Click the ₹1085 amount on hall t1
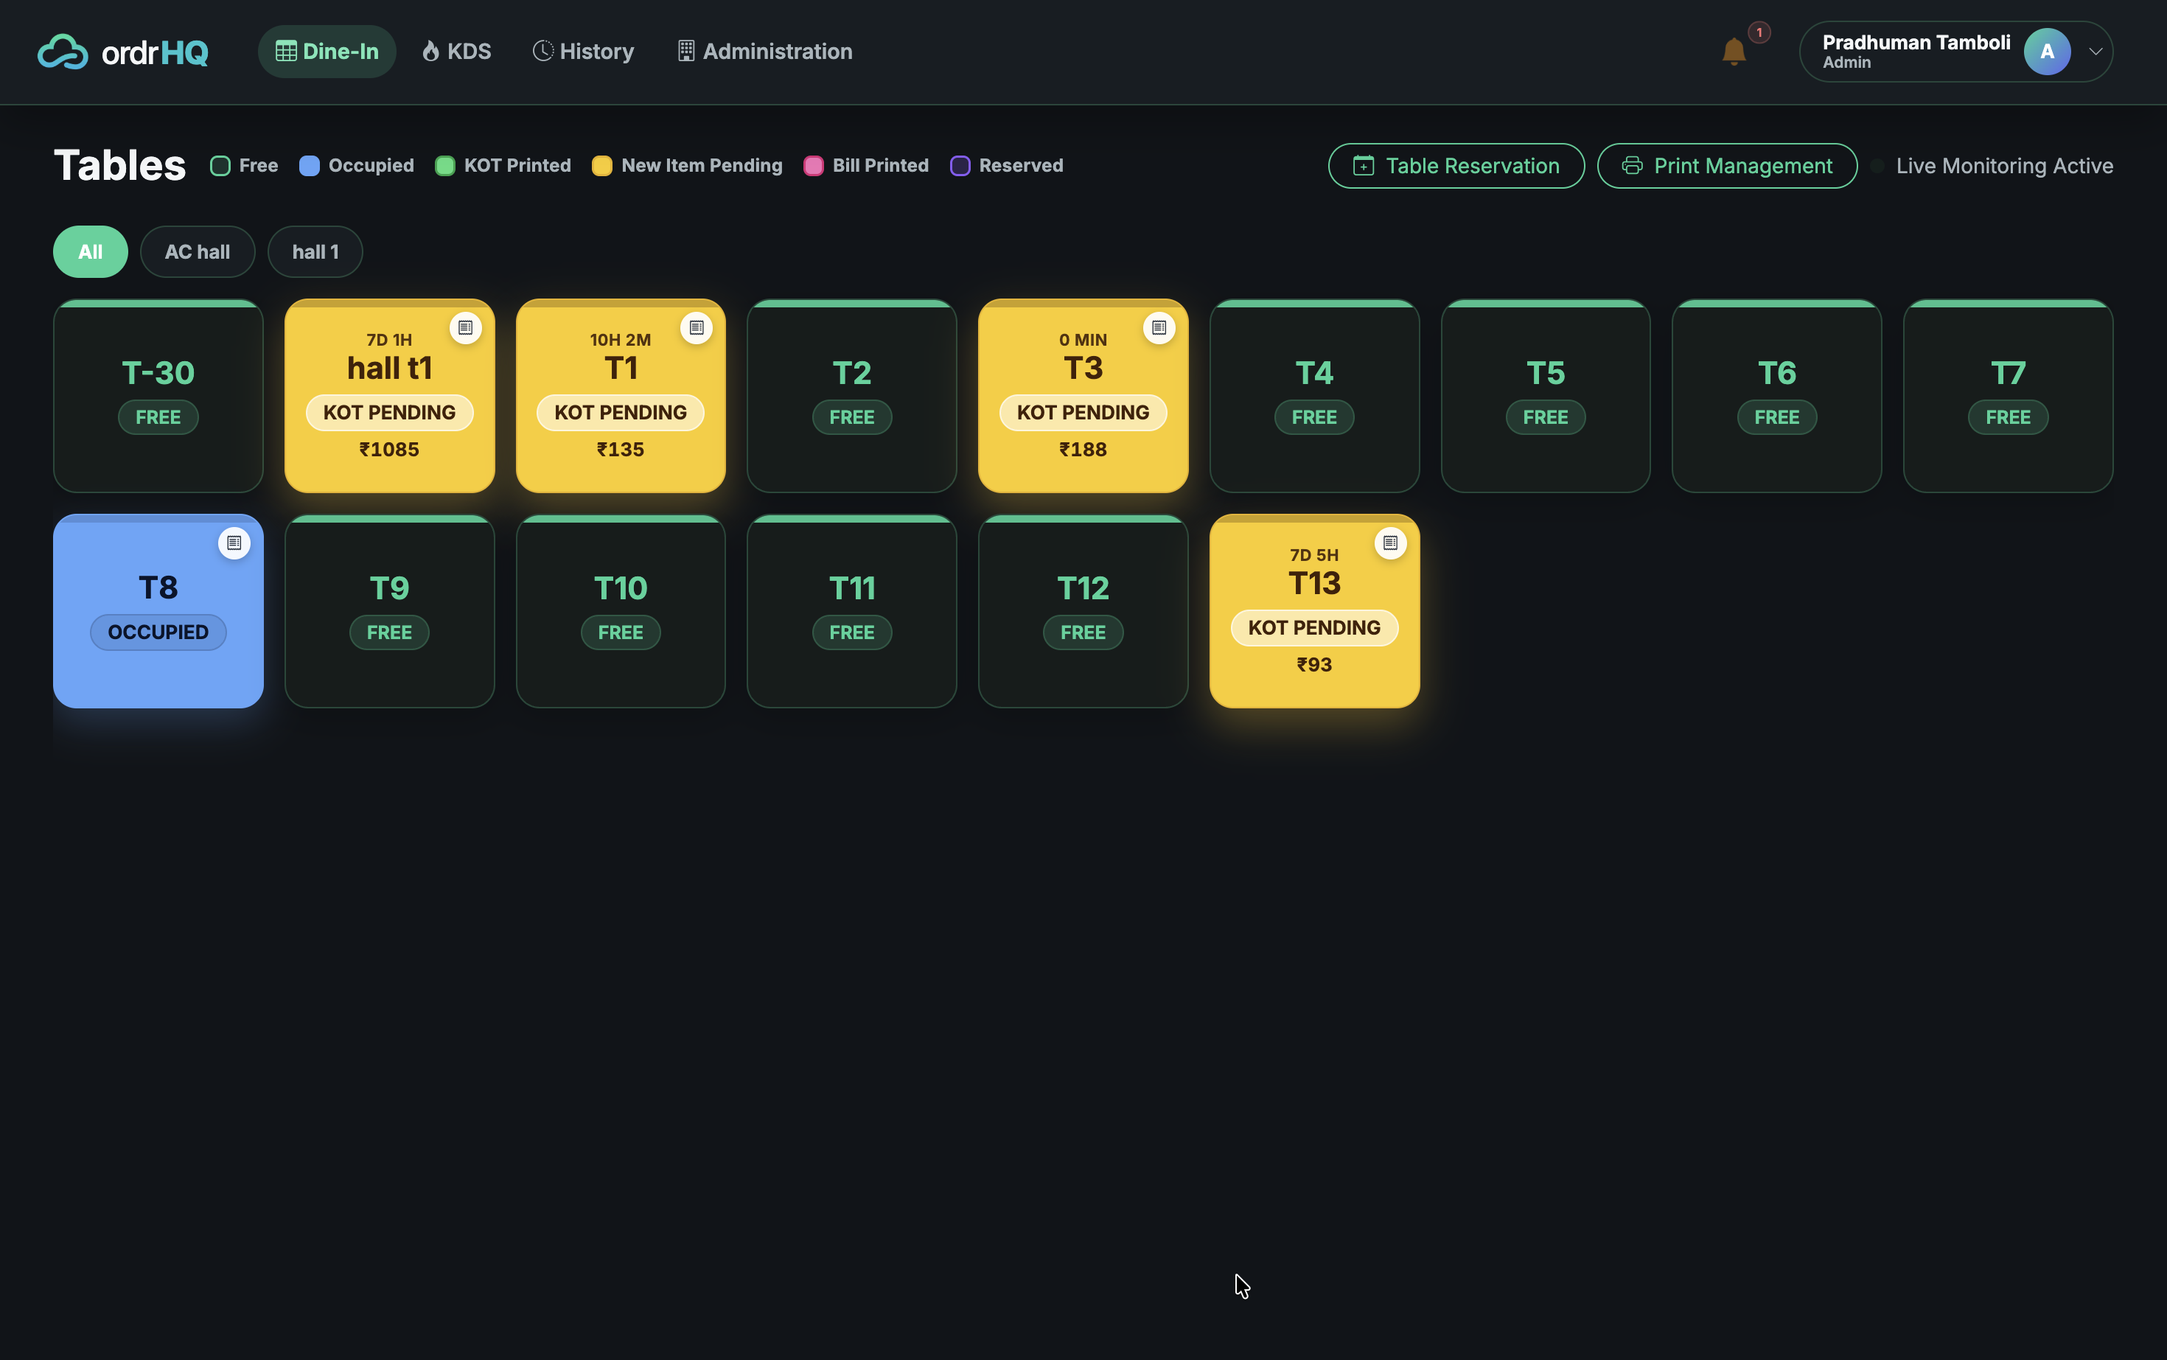Image resolution: width=2167 pixels, height=1360 pixels. click(x=389, y=450)
